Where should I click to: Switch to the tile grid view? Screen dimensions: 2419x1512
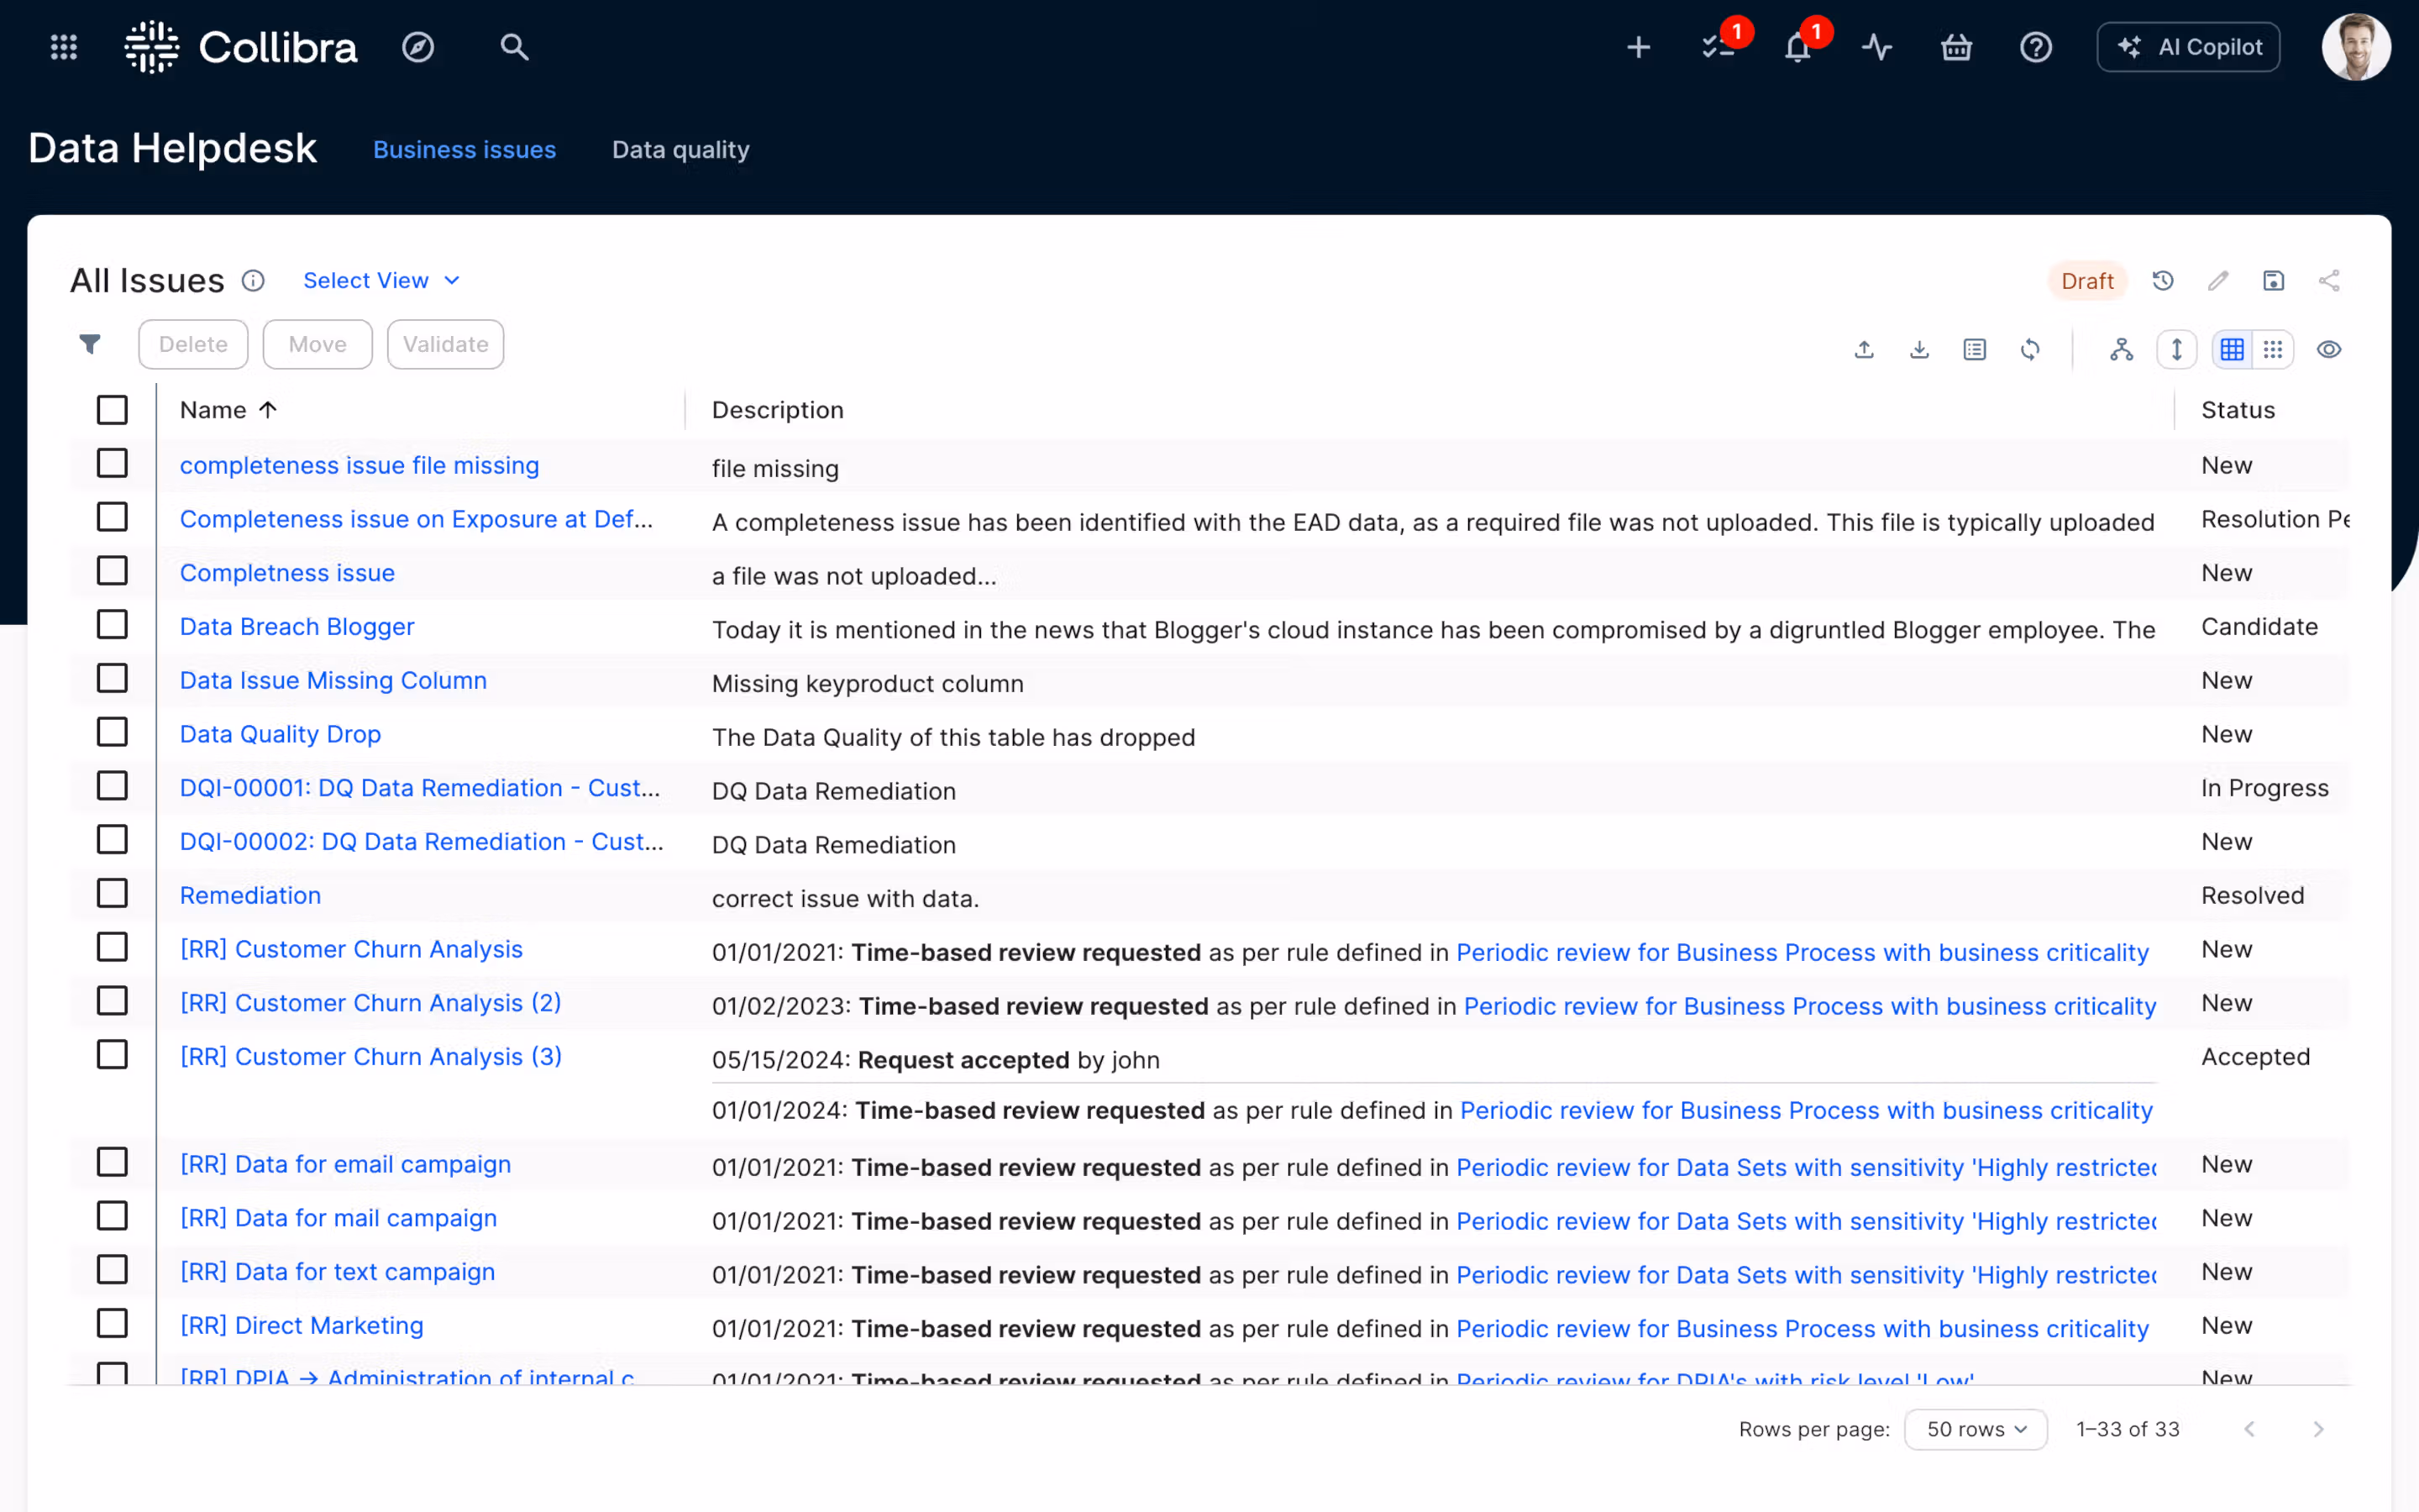point(2273,349)
